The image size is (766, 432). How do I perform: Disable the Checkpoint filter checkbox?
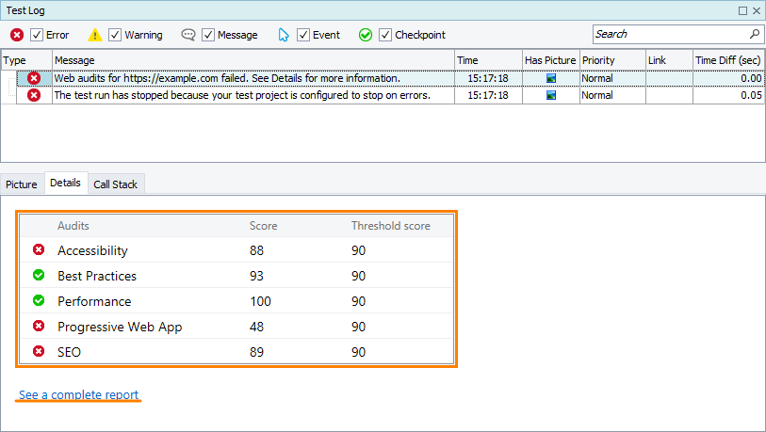coord(385,35)
